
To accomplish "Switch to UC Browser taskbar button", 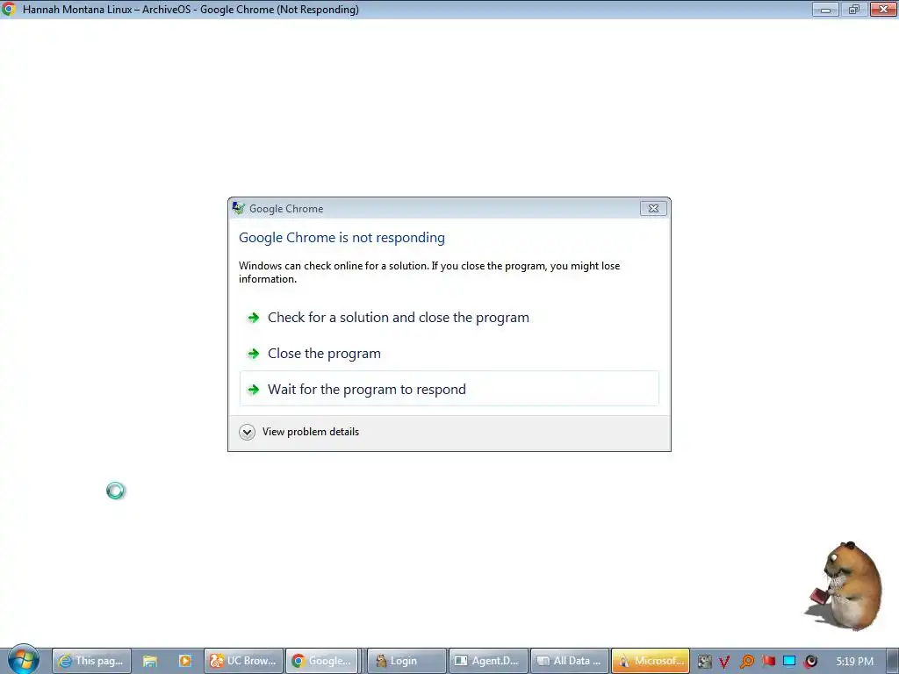I will tap(244, 661).
